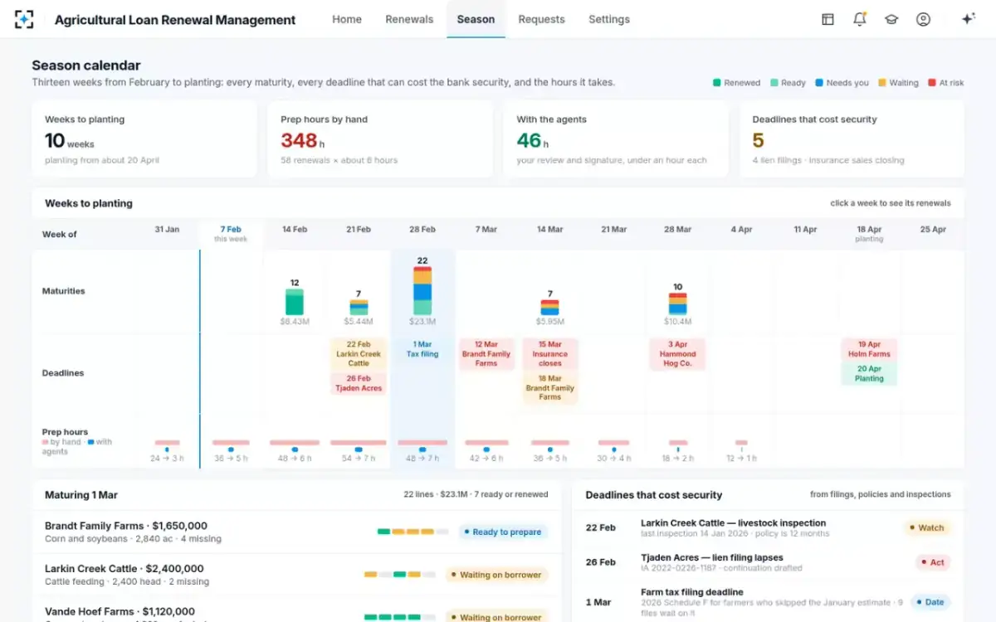Switch to the Renewals tab

pyautogui.click(x=409, y=19)
